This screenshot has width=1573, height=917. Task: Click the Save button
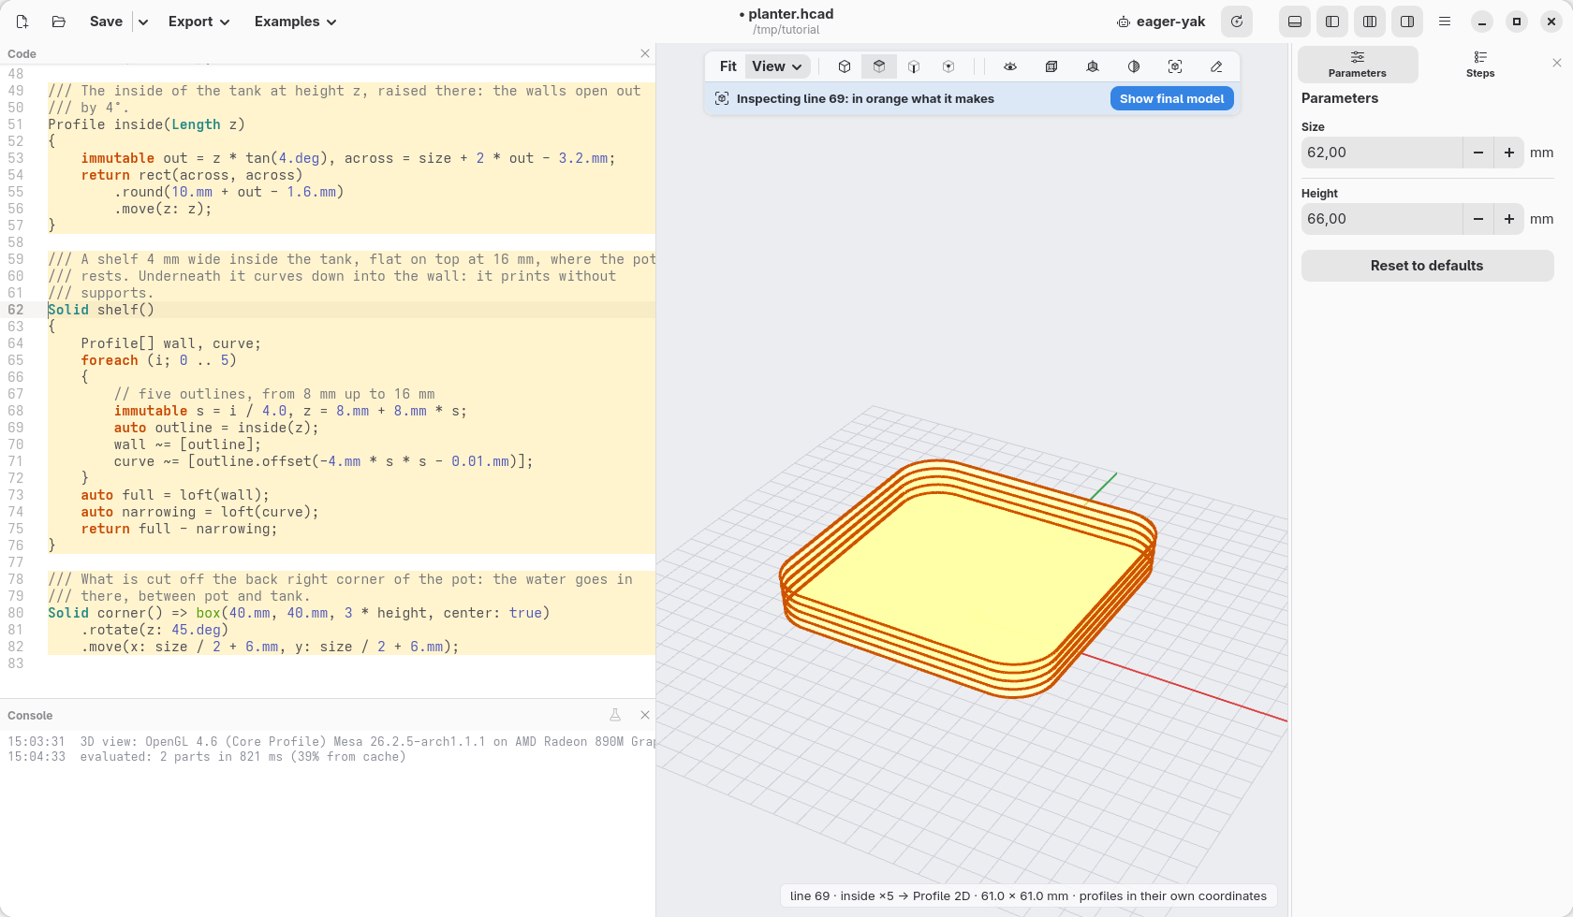coord(107,22)
